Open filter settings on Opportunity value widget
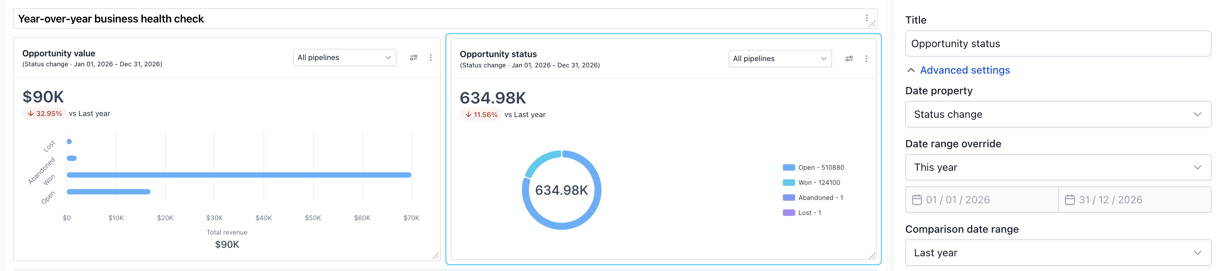The image size is (1219, 271). pyautogui.click(x=413, y=57)
